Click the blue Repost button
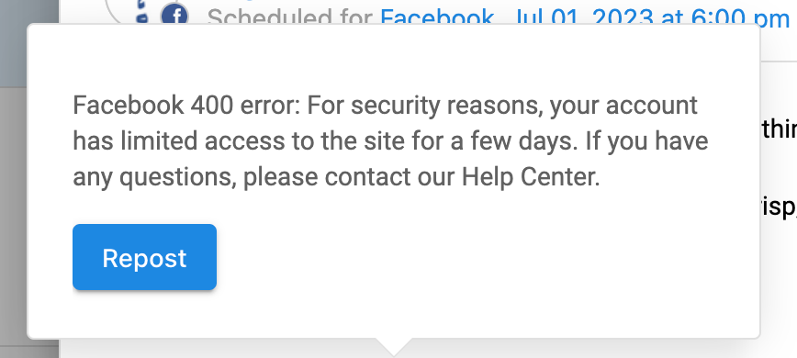The width and height of the screenshot is (797, 358). point(144,257)
